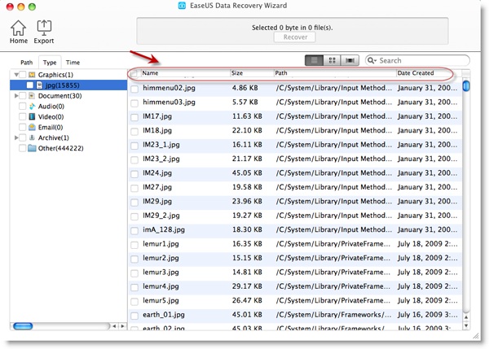Select the IM29_2.jpg file row
Viewport: 489px width, 349px height.
click(x=295, y=216)
